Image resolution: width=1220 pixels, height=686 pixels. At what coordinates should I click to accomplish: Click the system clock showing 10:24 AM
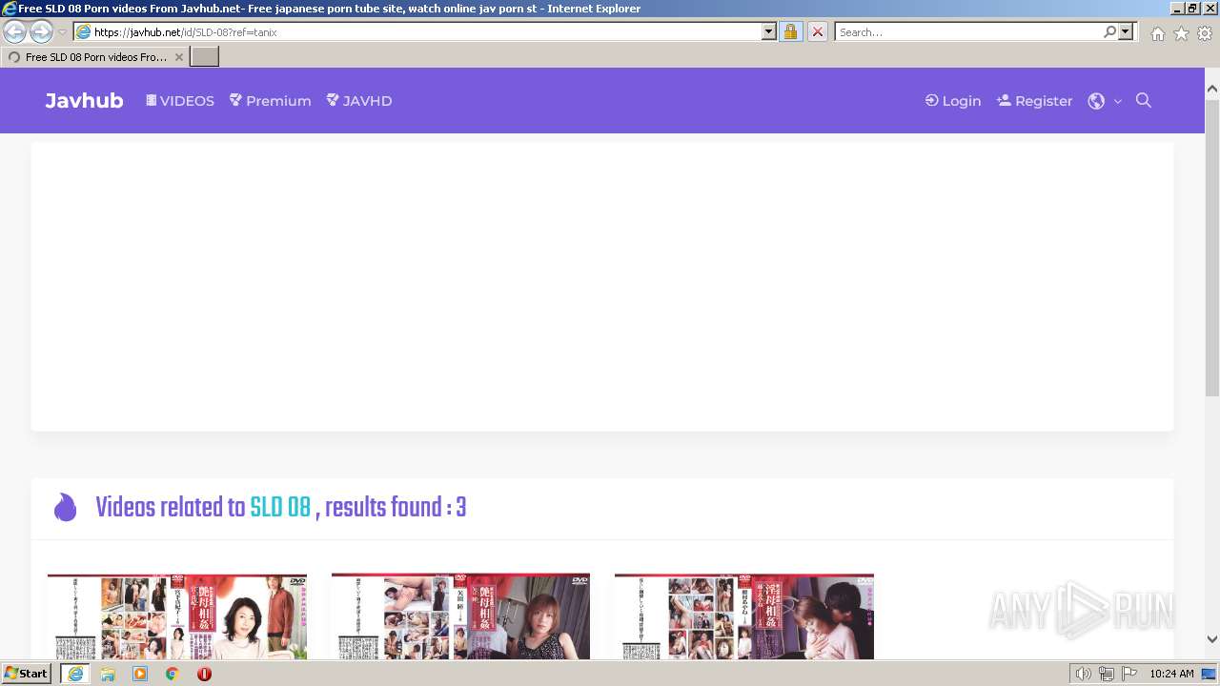[x=1171, y=674]
